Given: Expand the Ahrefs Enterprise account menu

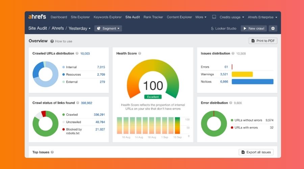Looking at the screenshot, I should tap(262, 17).
